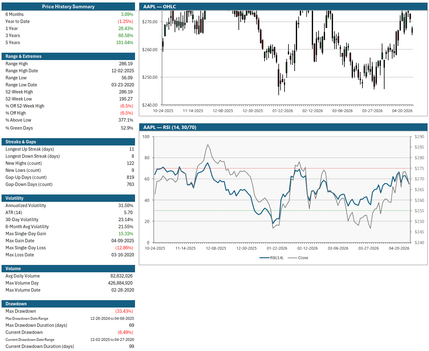The height and width of the screenshot is (351, 429).
Task: Click Max Drawdown Date Range 12-26-2024 to 04-08-2025
Action: tap(112, 319)
